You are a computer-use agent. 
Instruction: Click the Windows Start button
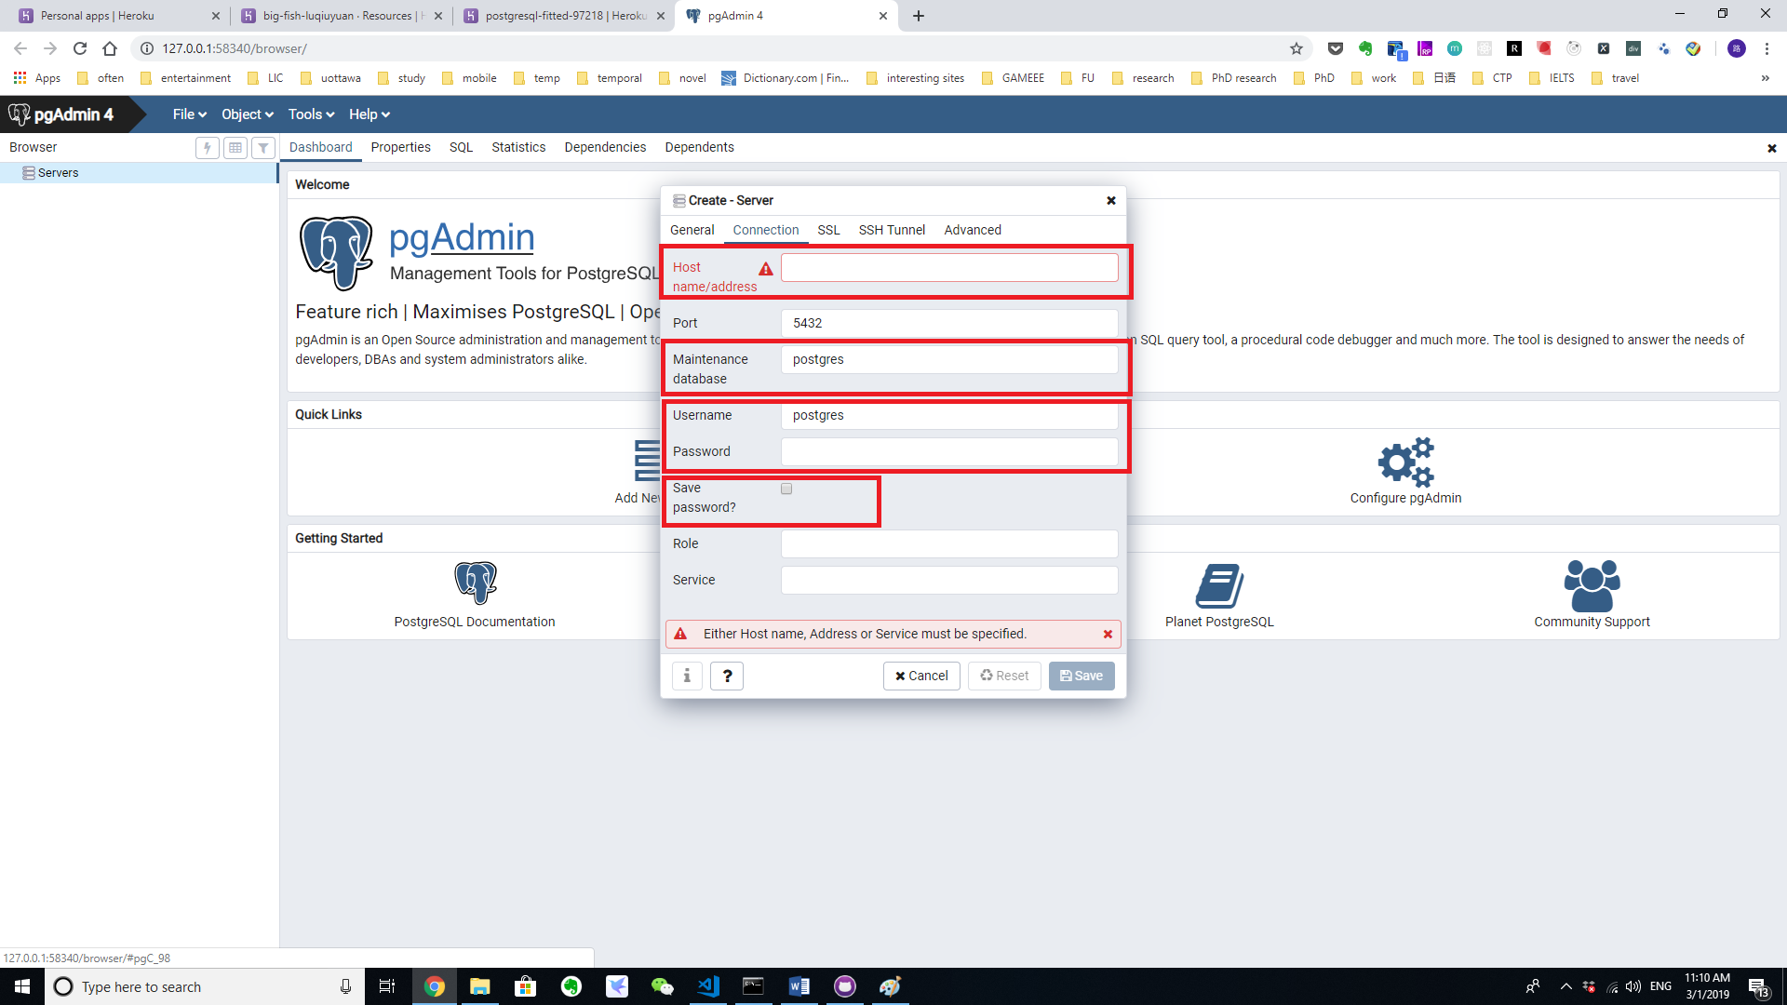pos(22,986)
